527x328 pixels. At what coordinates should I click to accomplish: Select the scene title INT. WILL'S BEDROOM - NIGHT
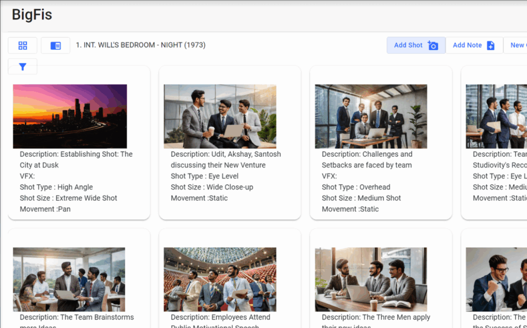click(140, 45)
